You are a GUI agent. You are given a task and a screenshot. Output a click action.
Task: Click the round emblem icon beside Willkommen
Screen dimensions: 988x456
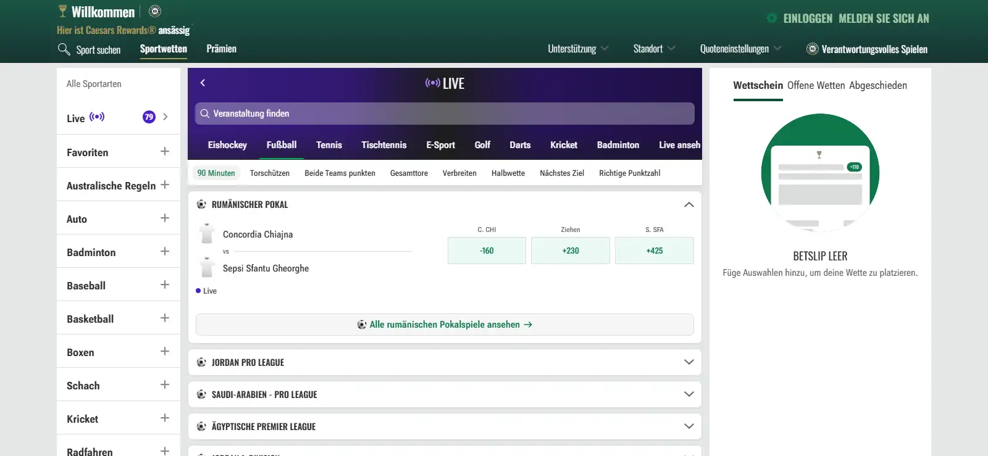[155, 11]
